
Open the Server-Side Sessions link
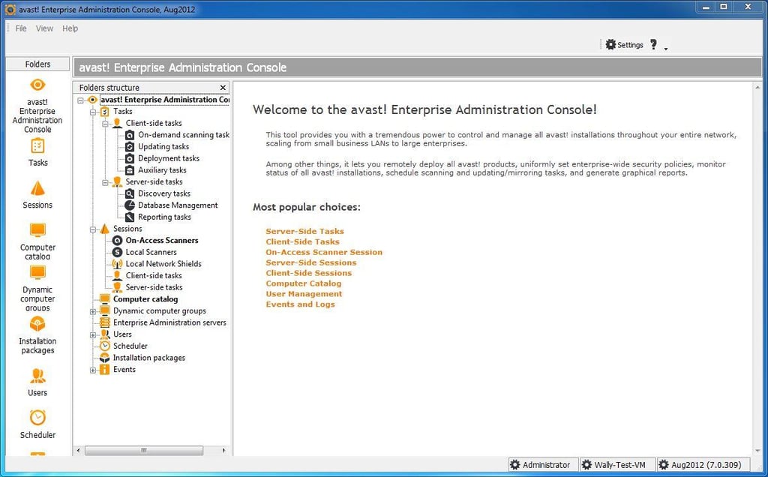click(x=311, y=262)
